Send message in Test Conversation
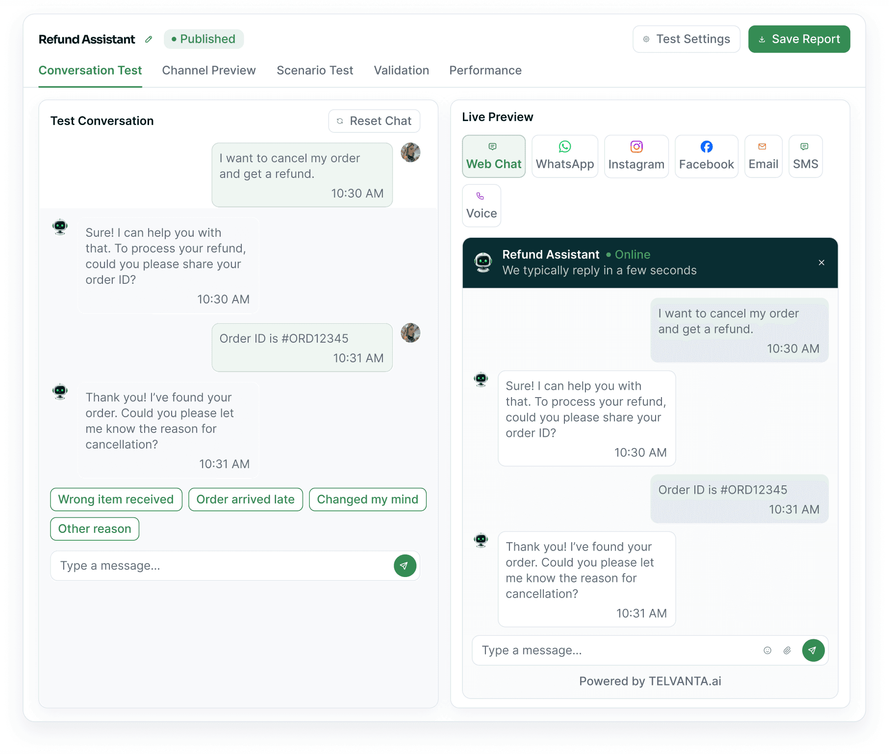The width and height of the screenshot is (889, 754). (x=405, y=566)
